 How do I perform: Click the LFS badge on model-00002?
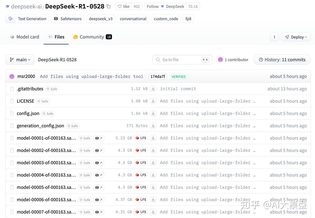(141, 150)
